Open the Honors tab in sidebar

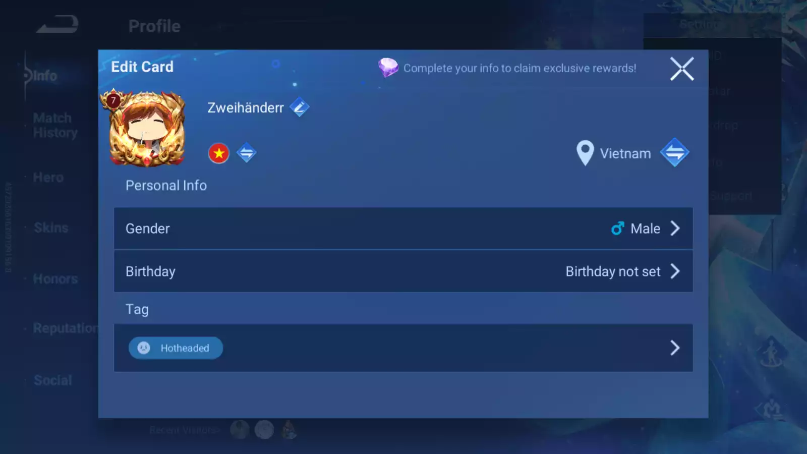click(x=55, y=278)
